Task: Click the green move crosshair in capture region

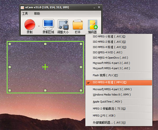Action: [x=45, y=67]
